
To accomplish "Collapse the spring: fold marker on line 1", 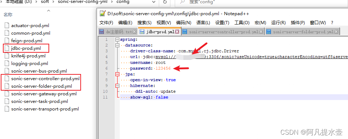I will pos(118,40).
